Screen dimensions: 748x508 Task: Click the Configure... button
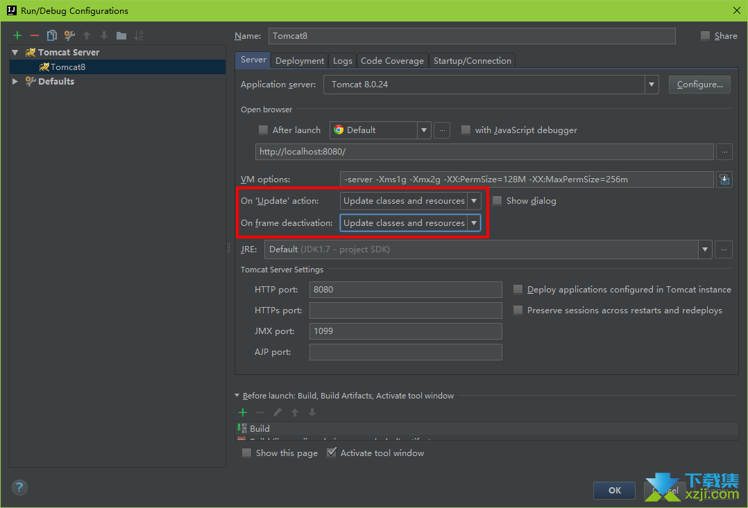[x=699, y=85]
